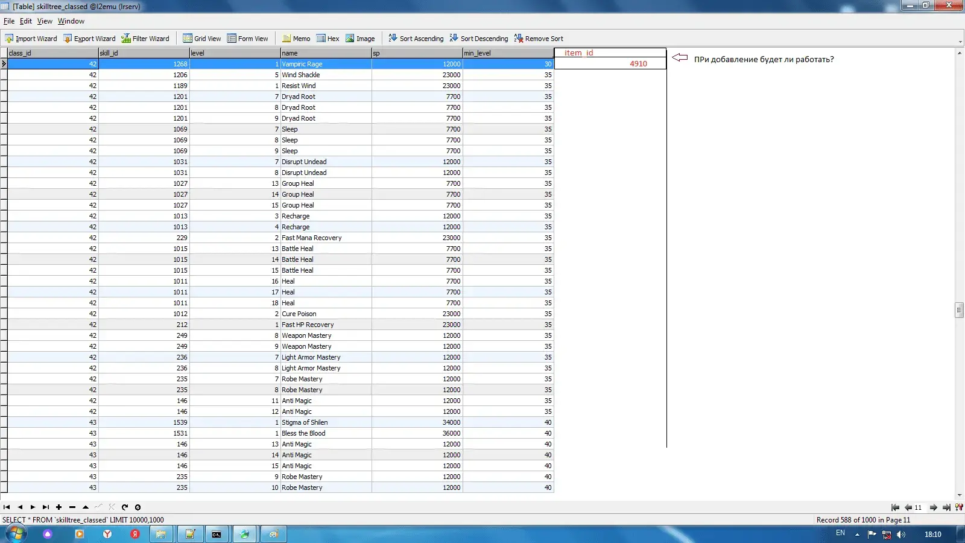Screen dimensions: 965x543
Task: Delete the record with minus icon
Action: coord(72,507)
